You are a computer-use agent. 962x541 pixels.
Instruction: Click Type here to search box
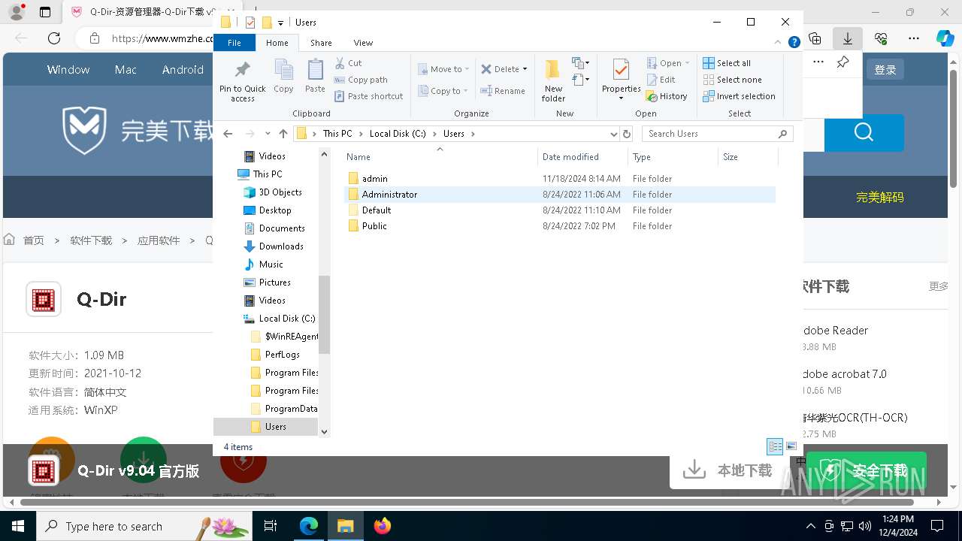point(144,526)
